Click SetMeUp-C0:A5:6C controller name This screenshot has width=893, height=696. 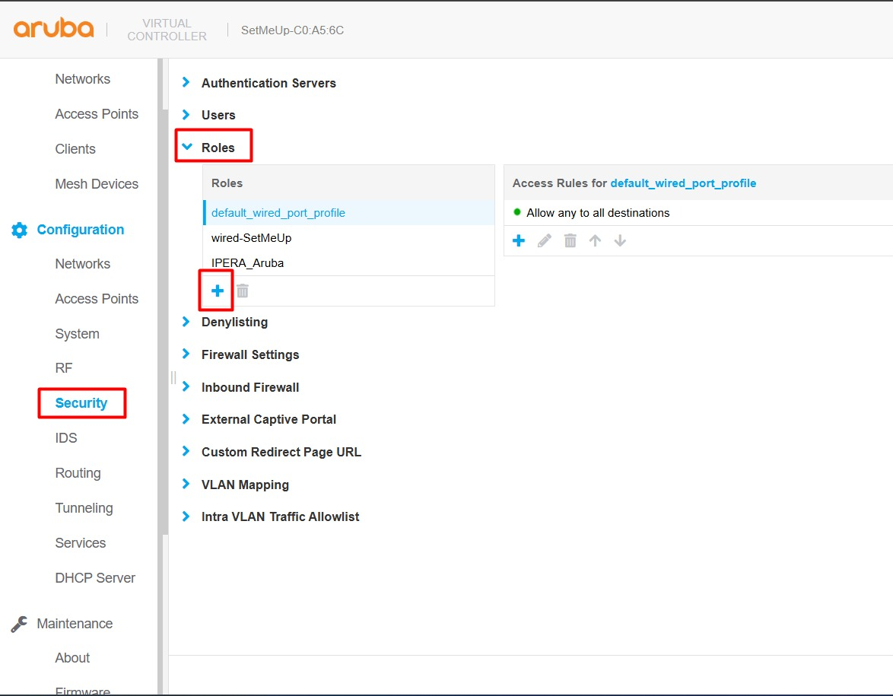point(292,30)
